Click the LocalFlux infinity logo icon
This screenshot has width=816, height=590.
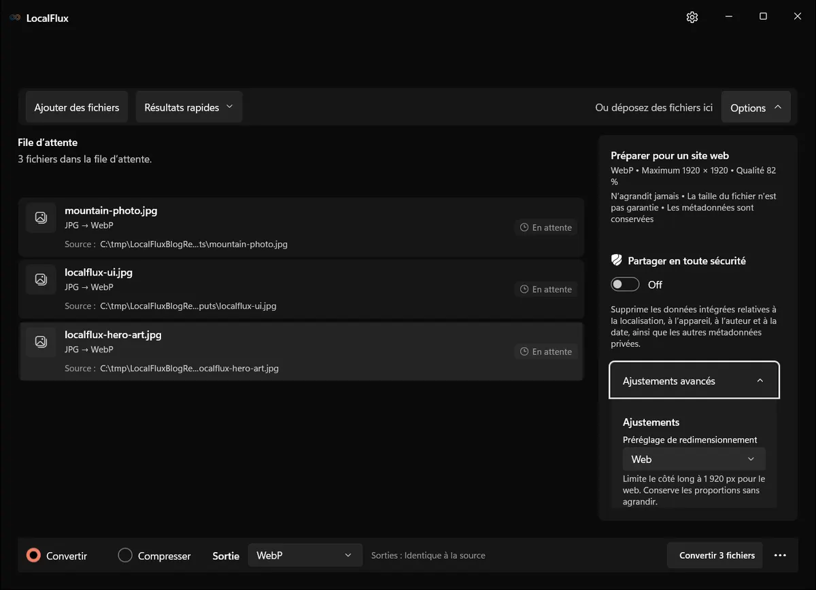[15, 18]
